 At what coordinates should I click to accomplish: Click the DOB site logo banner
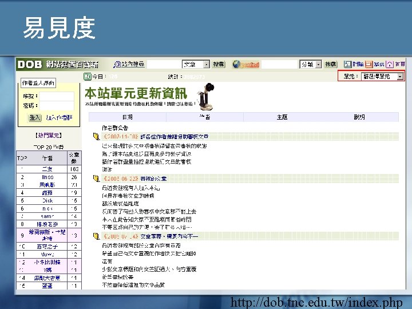coord(58,64)
